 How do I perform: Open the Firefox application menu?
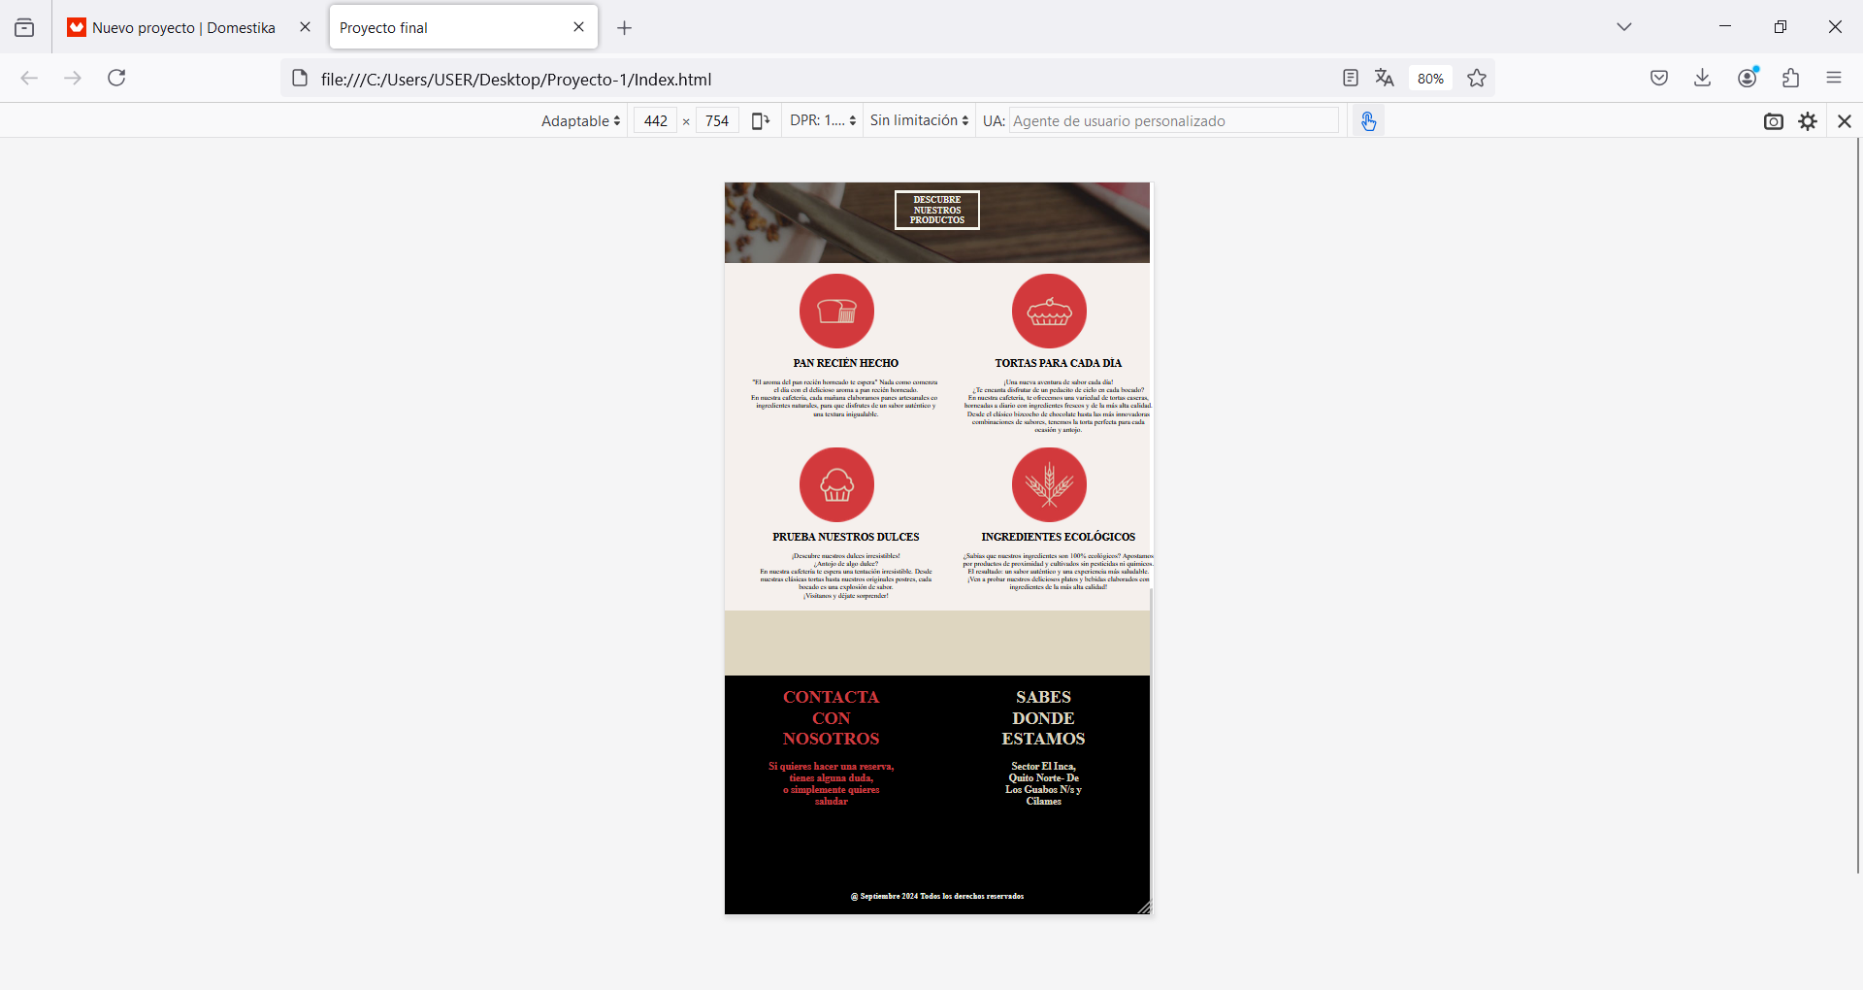point(1834,79)
